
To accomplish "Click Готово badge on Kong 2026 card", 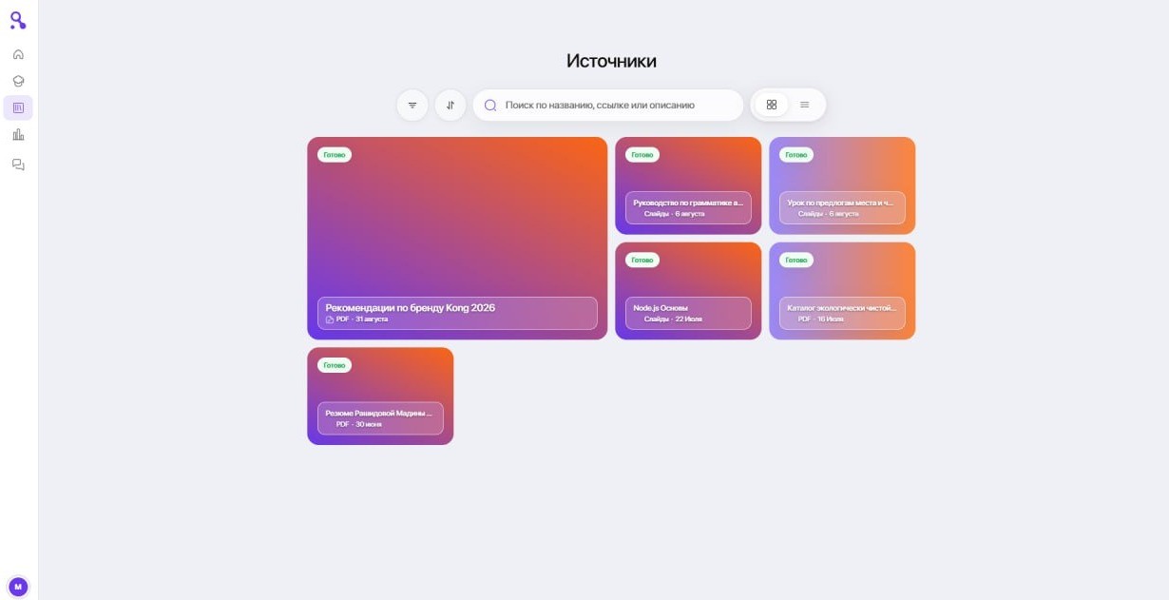I will [335, 155].
